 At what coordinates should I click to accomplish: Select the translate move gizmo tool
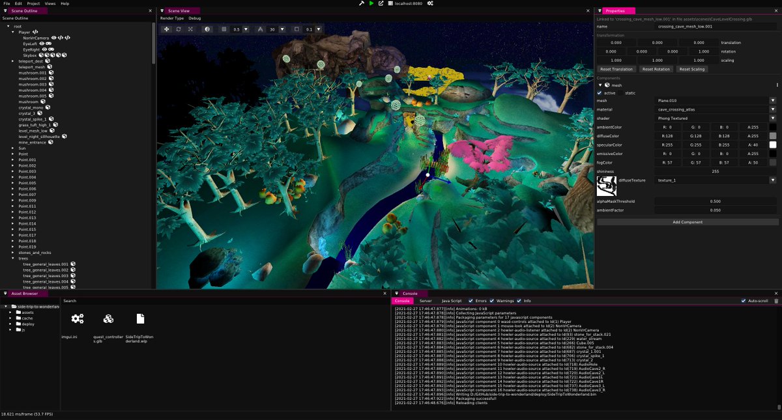point(167,29)
